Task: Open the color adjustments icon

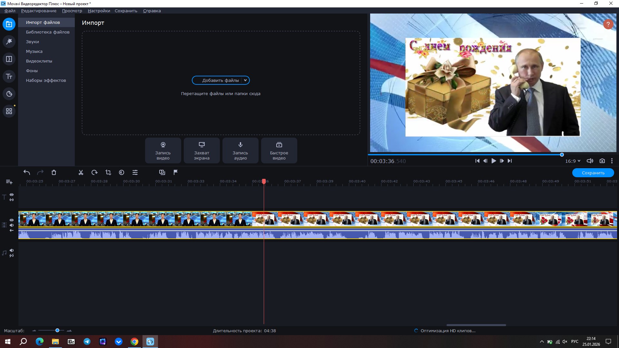Action: [122, 172]
